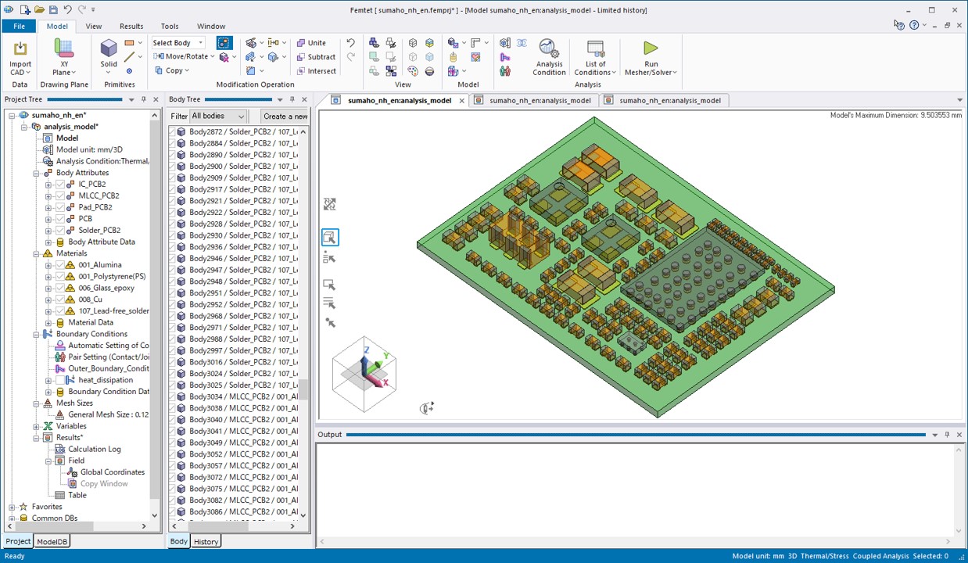Click the Body Tree vertical scrollbar thumb
This screenshot has width=968, height=563.
click(x=303, y=389)
